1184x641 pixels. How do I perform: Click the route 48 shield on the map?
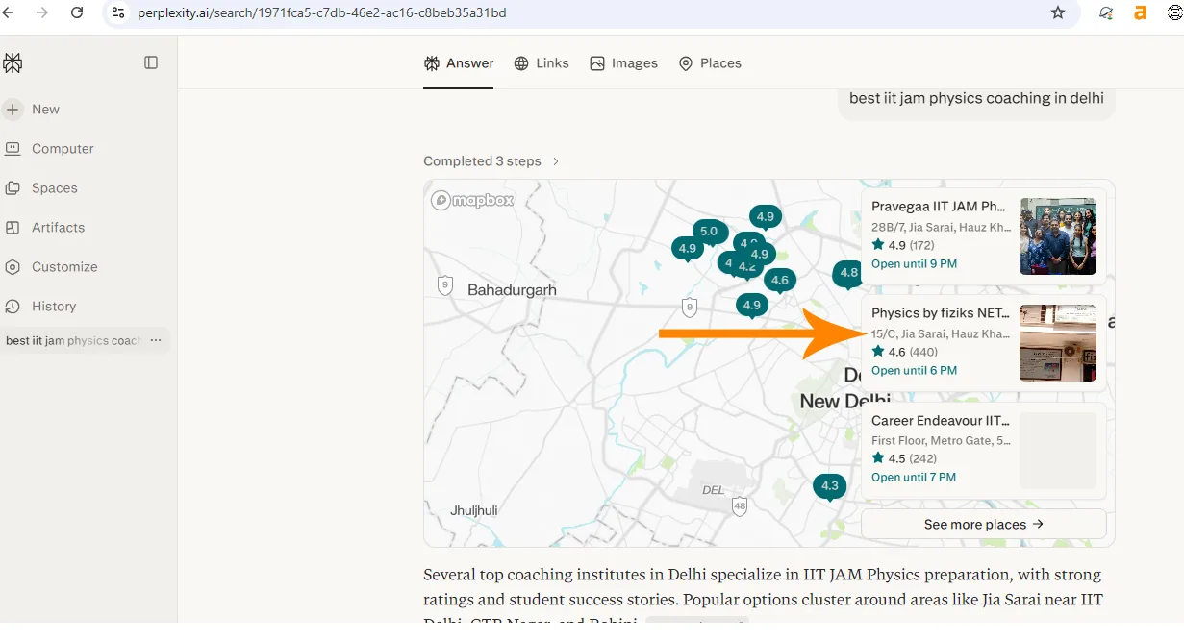click(739, 505)
